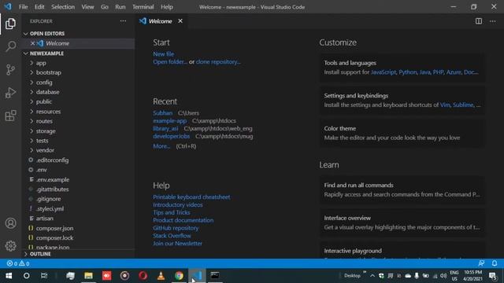
Task: Open editor More Actions ellipsis
Action: pos(492,21)
